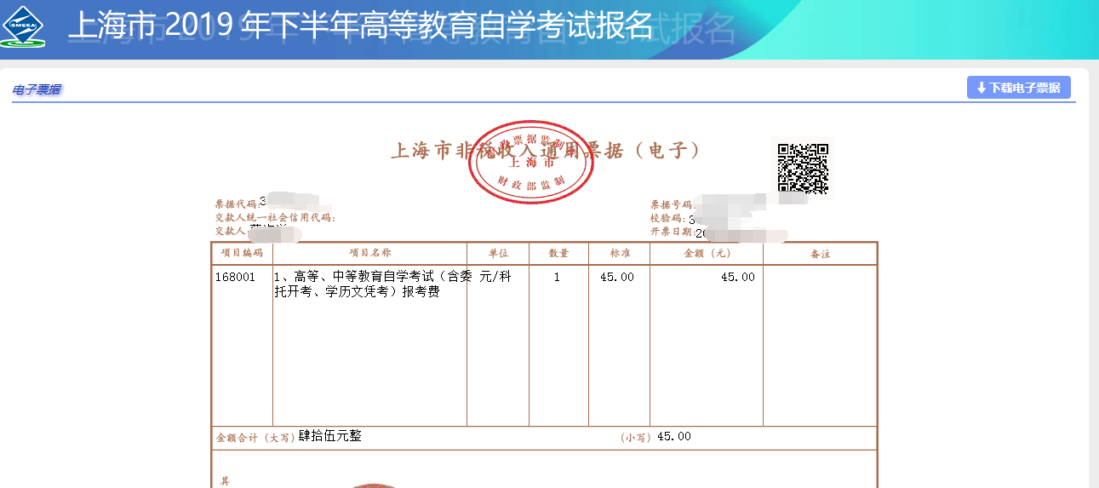
Task: Click the 肆拾伍元整 total amount text
Action: (329, 436)
